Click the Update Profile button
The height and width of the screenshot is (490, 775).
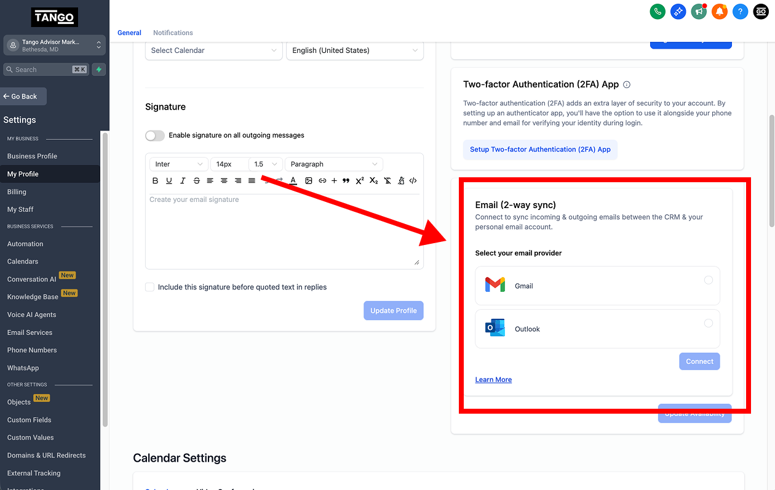(394, 310)
